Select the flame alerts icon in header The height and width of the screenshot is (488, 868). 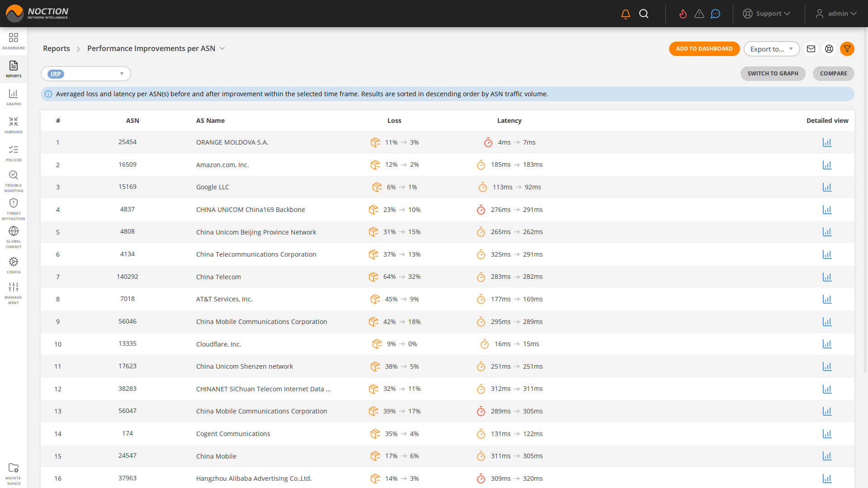pos(683,14)
